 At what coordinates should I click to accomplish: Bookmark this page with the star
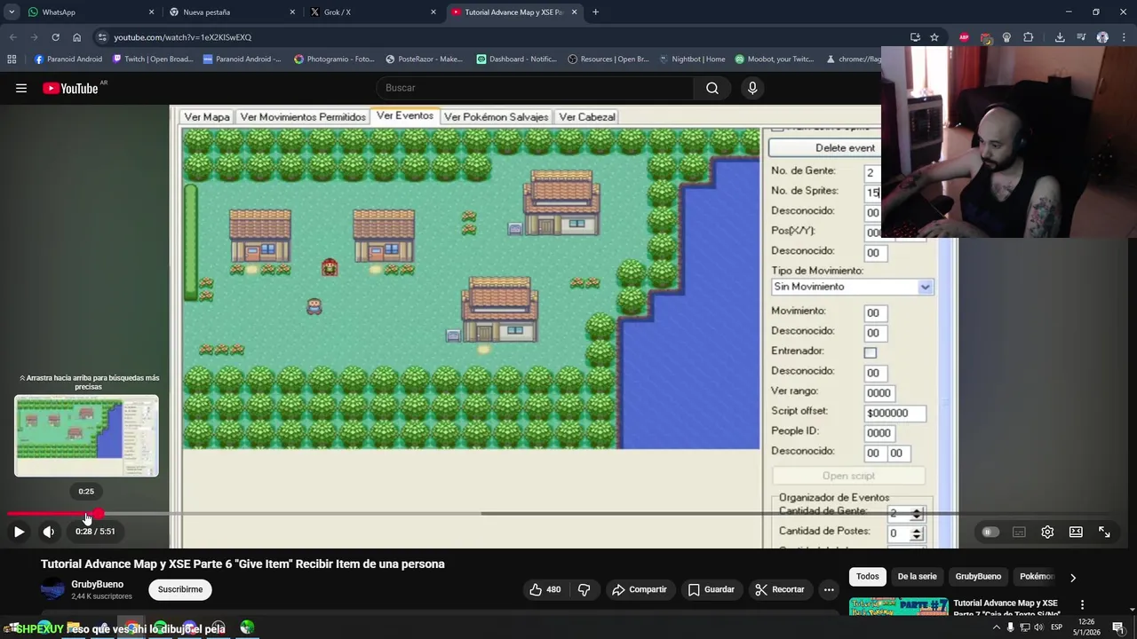pos(934,37)
